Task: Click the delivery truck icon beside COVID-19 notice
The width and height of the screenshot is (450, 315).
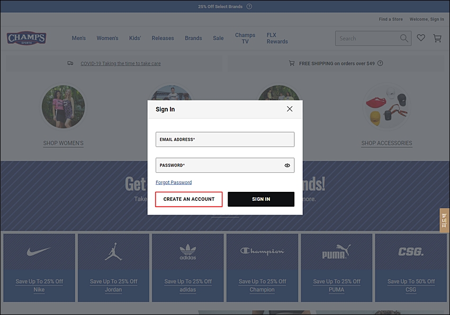Action: pyautogui.click(x=70, y=63)
